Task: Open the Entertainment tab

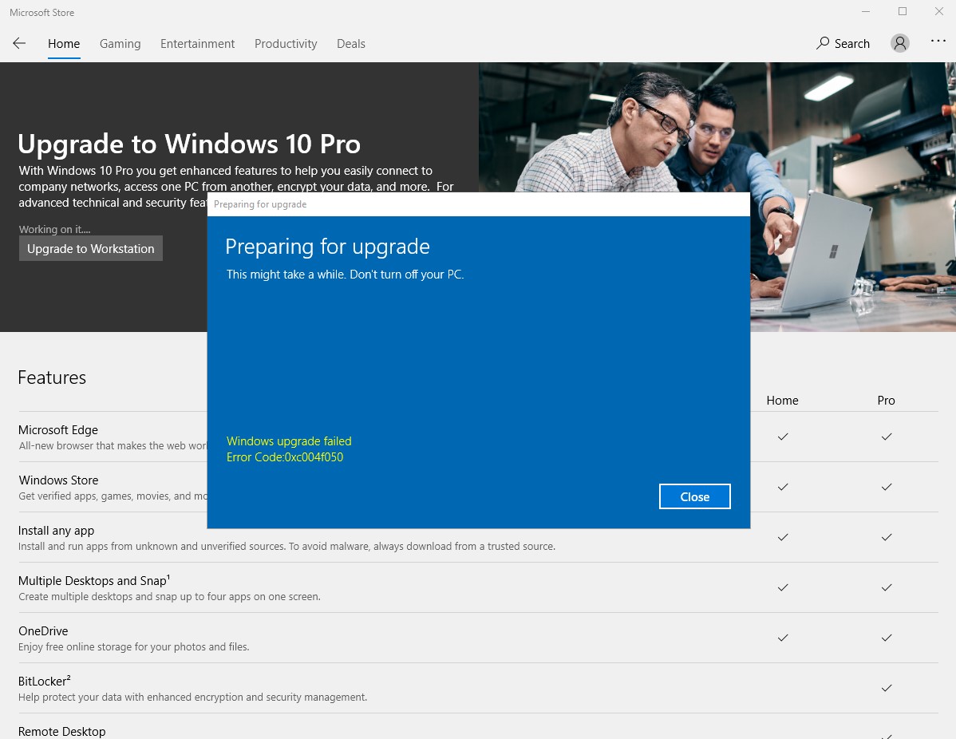Action: [198, 44]
